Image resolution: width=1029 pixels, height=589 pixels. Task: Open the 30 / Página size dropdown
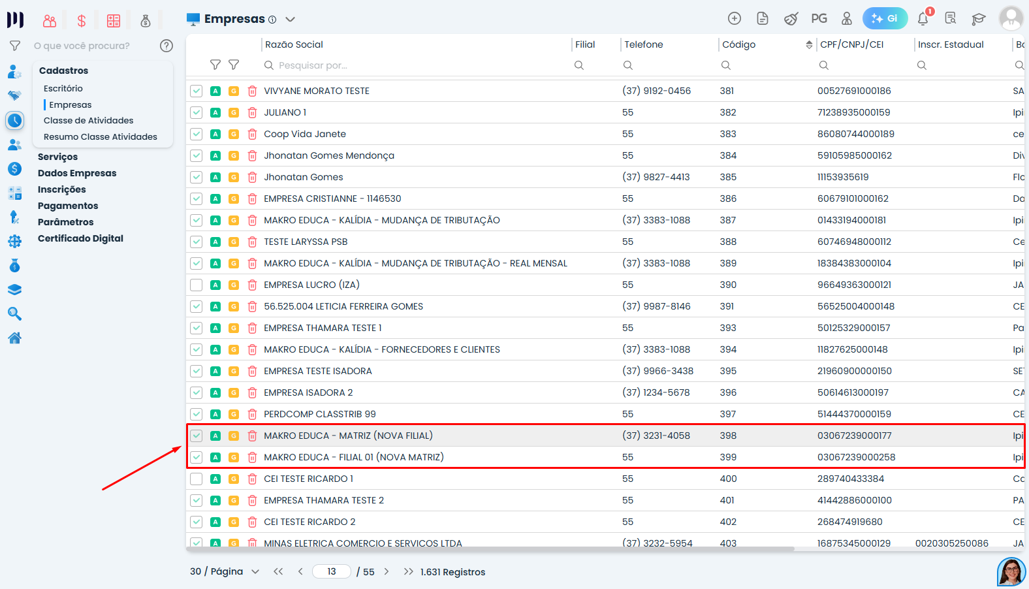pyautogui.click(x=225, y=571)
